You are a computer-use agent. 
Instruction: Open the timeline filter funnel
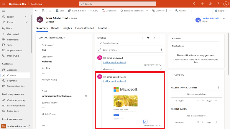(148, 38)
